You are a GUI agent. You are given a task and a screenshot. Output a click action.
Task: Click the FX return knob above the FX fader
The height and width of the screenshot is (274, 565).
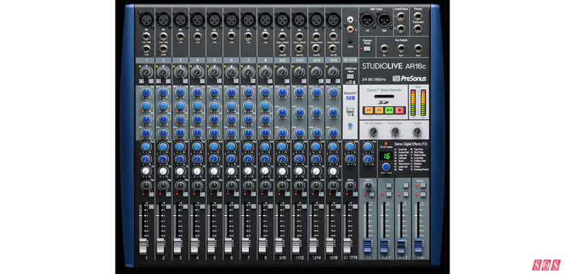(x=368, y=185)
